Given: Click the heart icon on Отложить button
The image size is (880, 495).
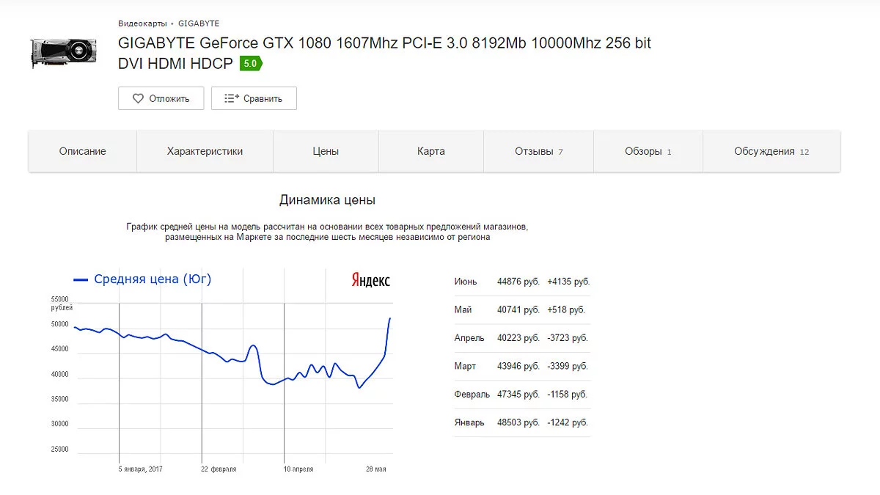Looking at the screenshot, I should [138, 98].
